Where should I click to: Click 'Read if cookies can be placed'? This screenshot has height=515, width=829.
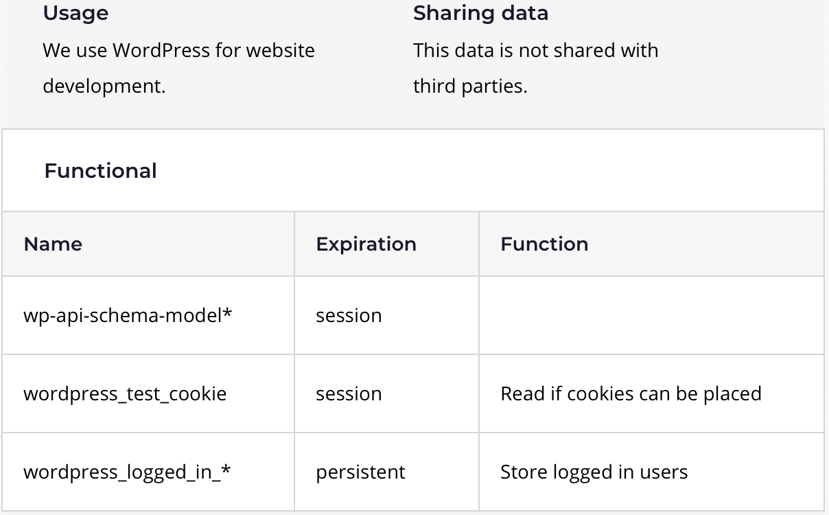(x=631, y=393)
